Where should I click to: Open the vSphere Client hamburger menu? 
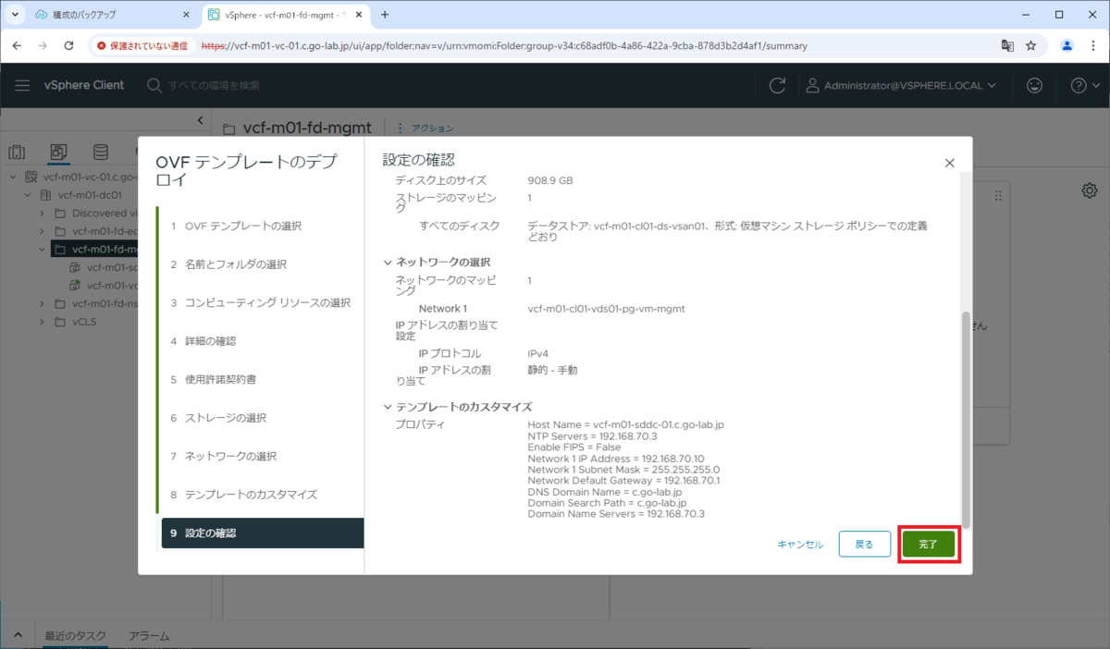22,85
